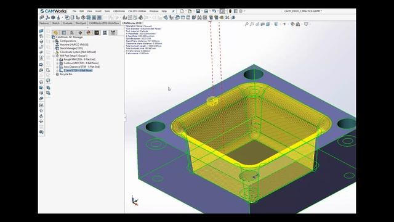
Task: Select the Area Clearance1 operation
Action: pos(81,67)
